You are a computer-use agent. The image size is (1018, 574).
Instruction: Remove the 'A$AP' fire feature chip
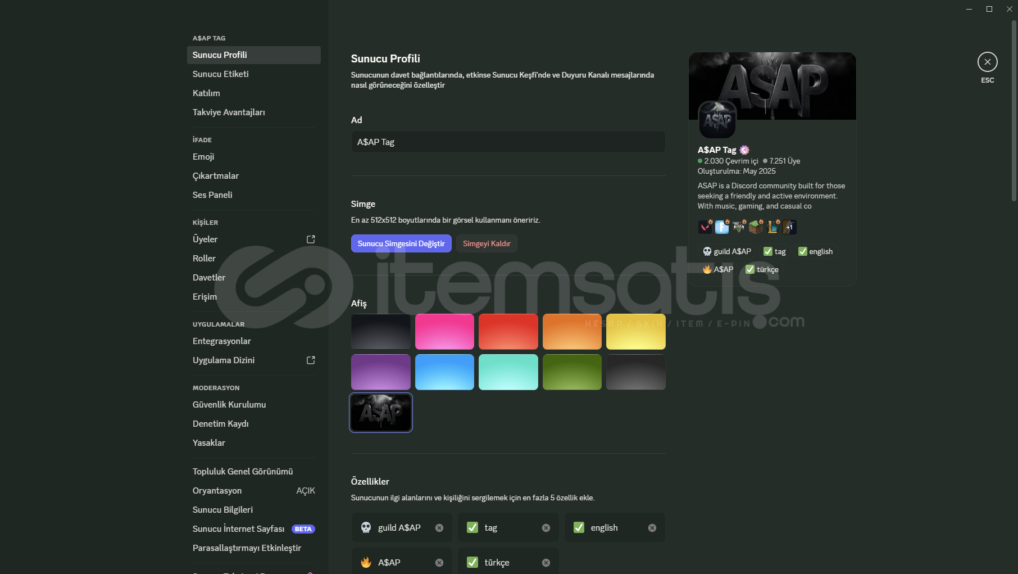[x=439, y=563]
